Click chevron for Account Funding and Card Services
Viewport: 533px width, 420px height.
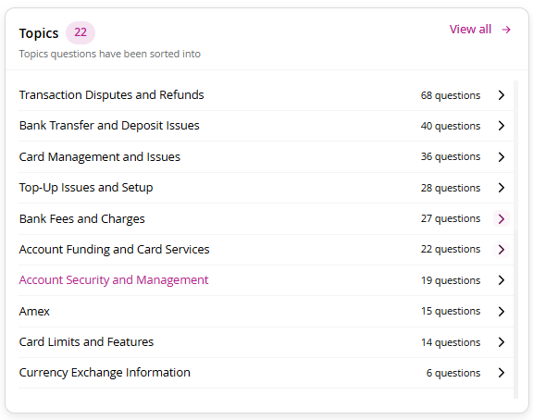[502, 250]
